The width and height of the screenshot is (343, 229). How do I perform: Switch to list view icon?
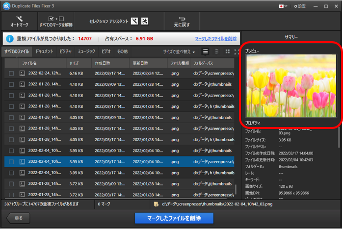click(205, 51)
